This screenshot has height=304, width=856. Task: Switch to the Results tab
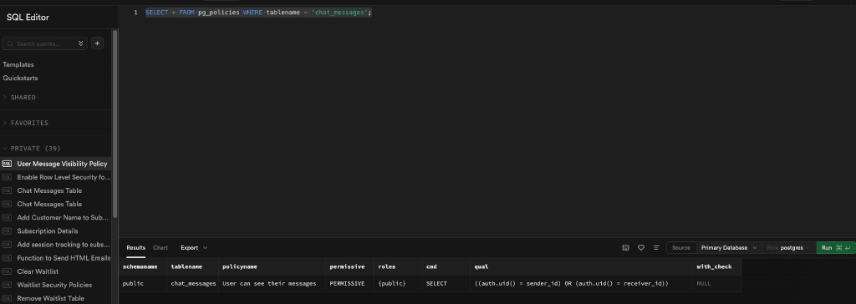(x=136, y=248)
